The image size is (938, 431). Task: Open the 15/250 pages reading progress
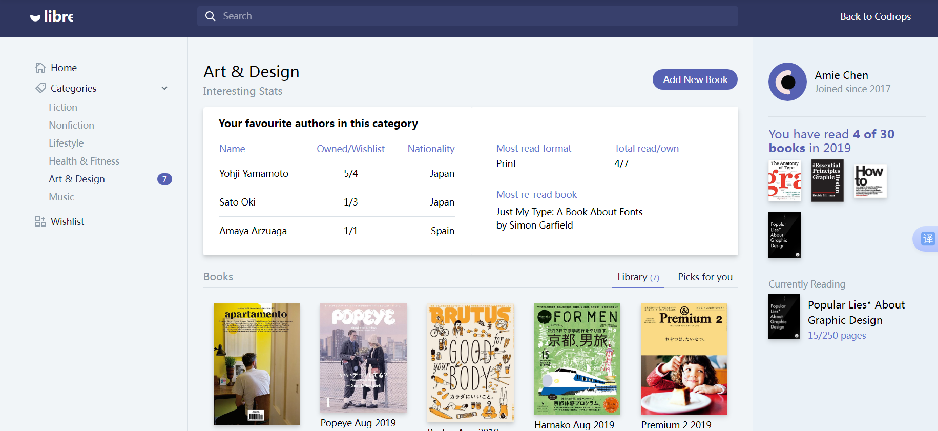tap(837, 336)
